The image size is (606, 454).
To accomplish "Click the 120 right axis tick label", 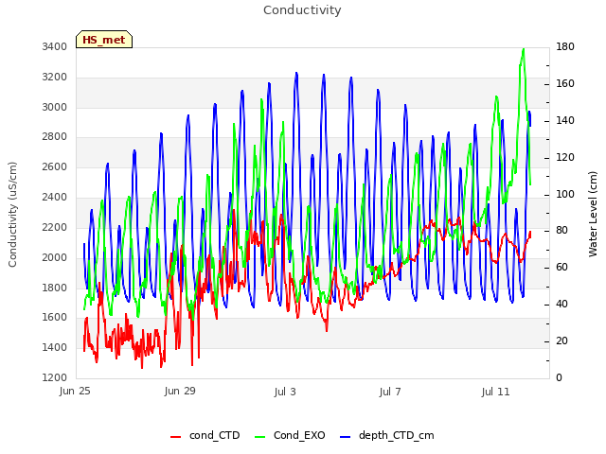I will pyautogui.click(x=565, y=158).
